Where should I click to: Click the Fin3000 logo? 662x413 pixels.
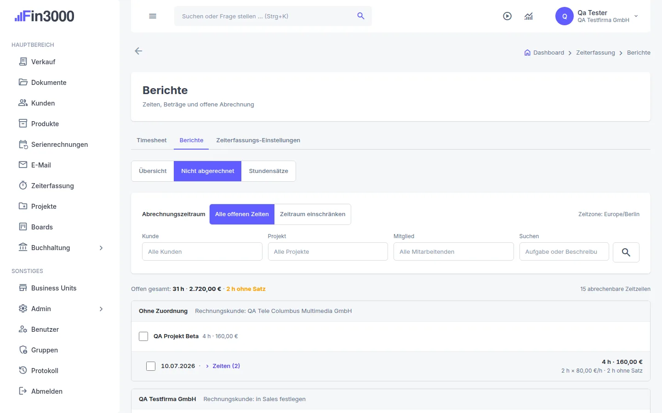point(45,17)
